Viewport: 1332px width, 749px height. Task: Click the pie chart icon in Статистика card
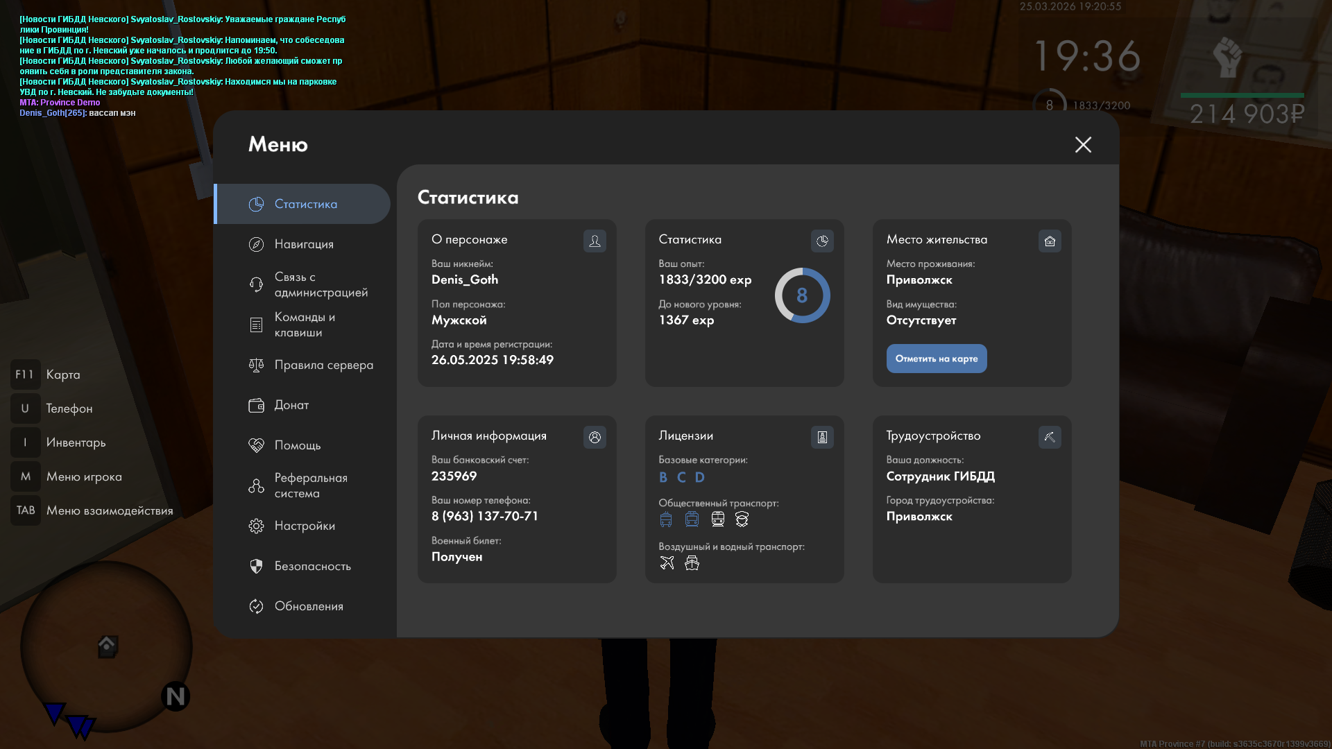tap(822, 241)
